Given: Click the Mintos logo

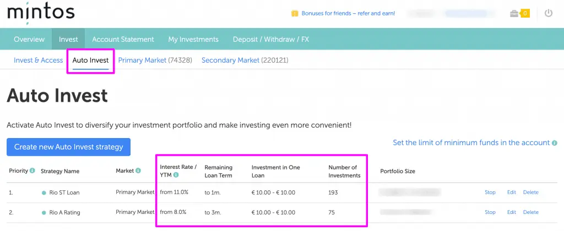Looking at the screenshot, I should click(41, 13).
